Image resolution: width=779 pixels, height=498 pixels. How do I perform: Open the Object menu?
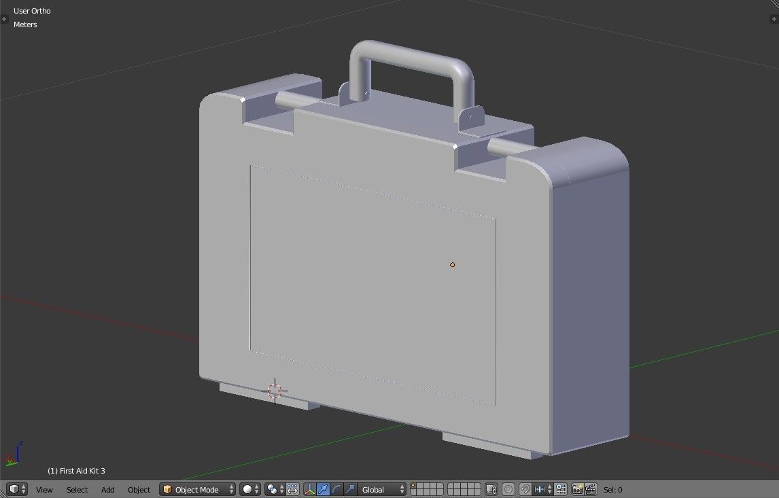tap(139, 490)
